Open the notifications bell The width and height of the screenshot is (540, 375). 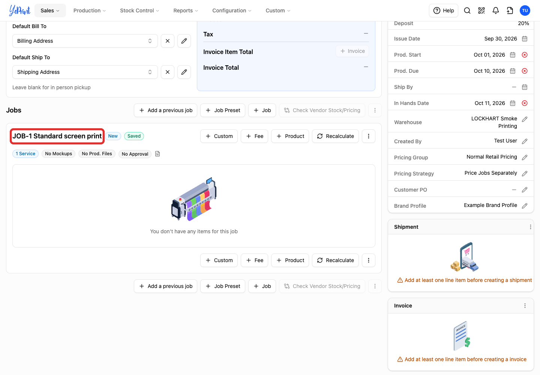click(496, 10)
